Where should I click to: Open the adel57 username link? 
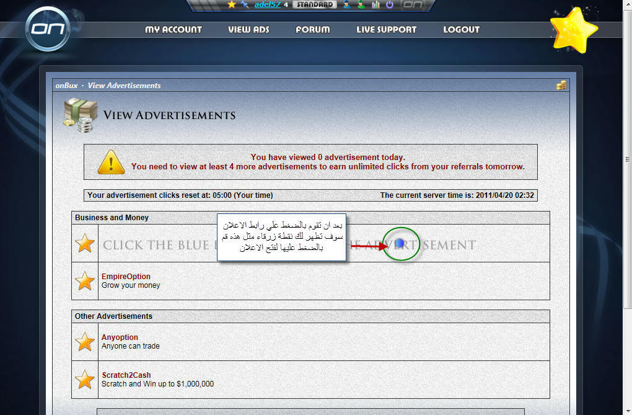(x=267, y=4)
